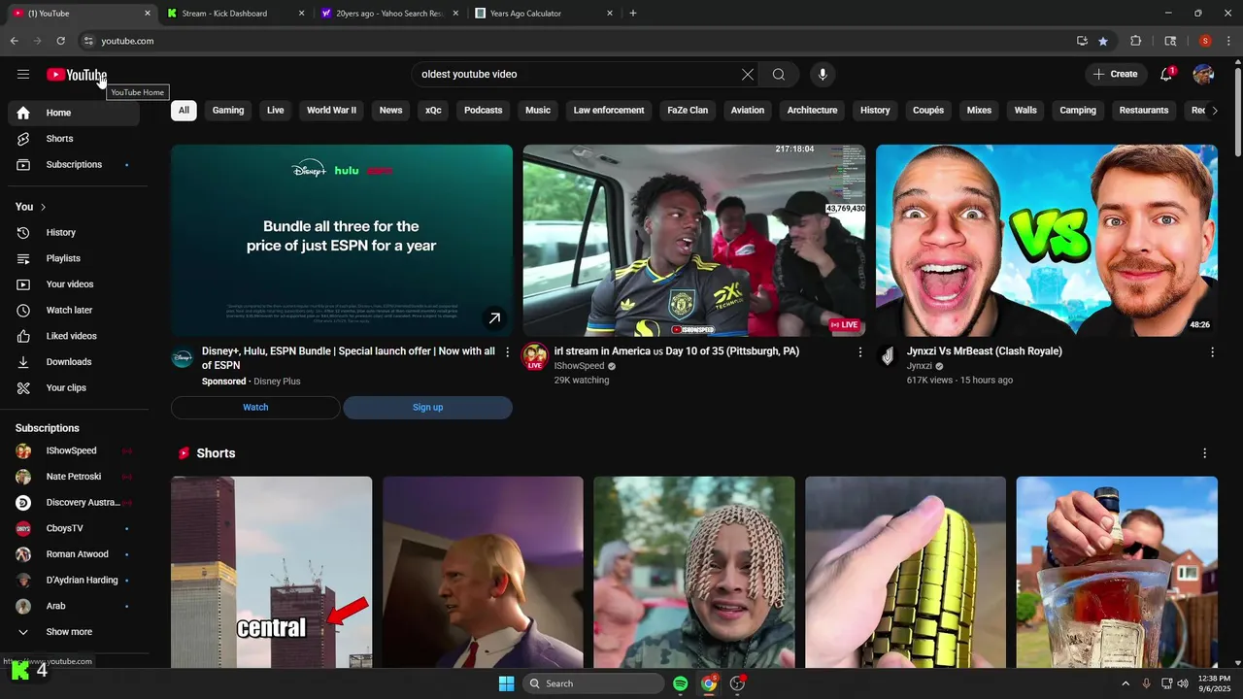Show hidden system tray icons
Image resolution: width=1243 pixels, height=699 pixels.
pyautogui.click(x=1125, y=683)
